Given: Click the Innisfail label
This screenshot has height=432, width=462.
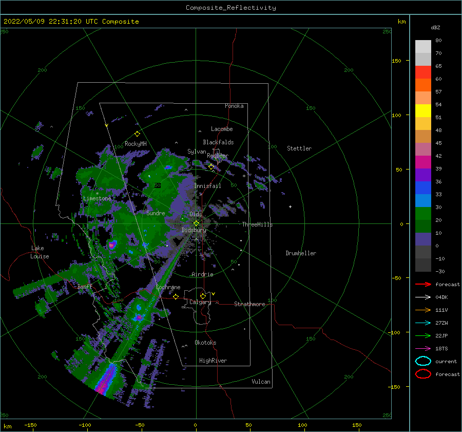Looking at the screenshot, I should [207, 186].
